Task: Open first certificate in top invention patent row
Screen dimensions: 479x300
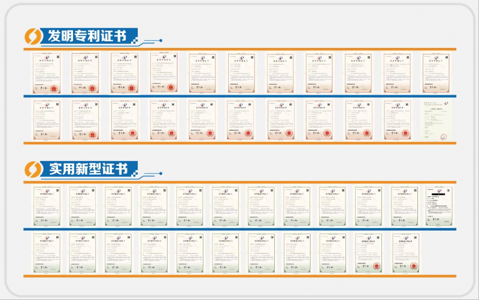Action: pyautogui.click(x=46, y=73)
